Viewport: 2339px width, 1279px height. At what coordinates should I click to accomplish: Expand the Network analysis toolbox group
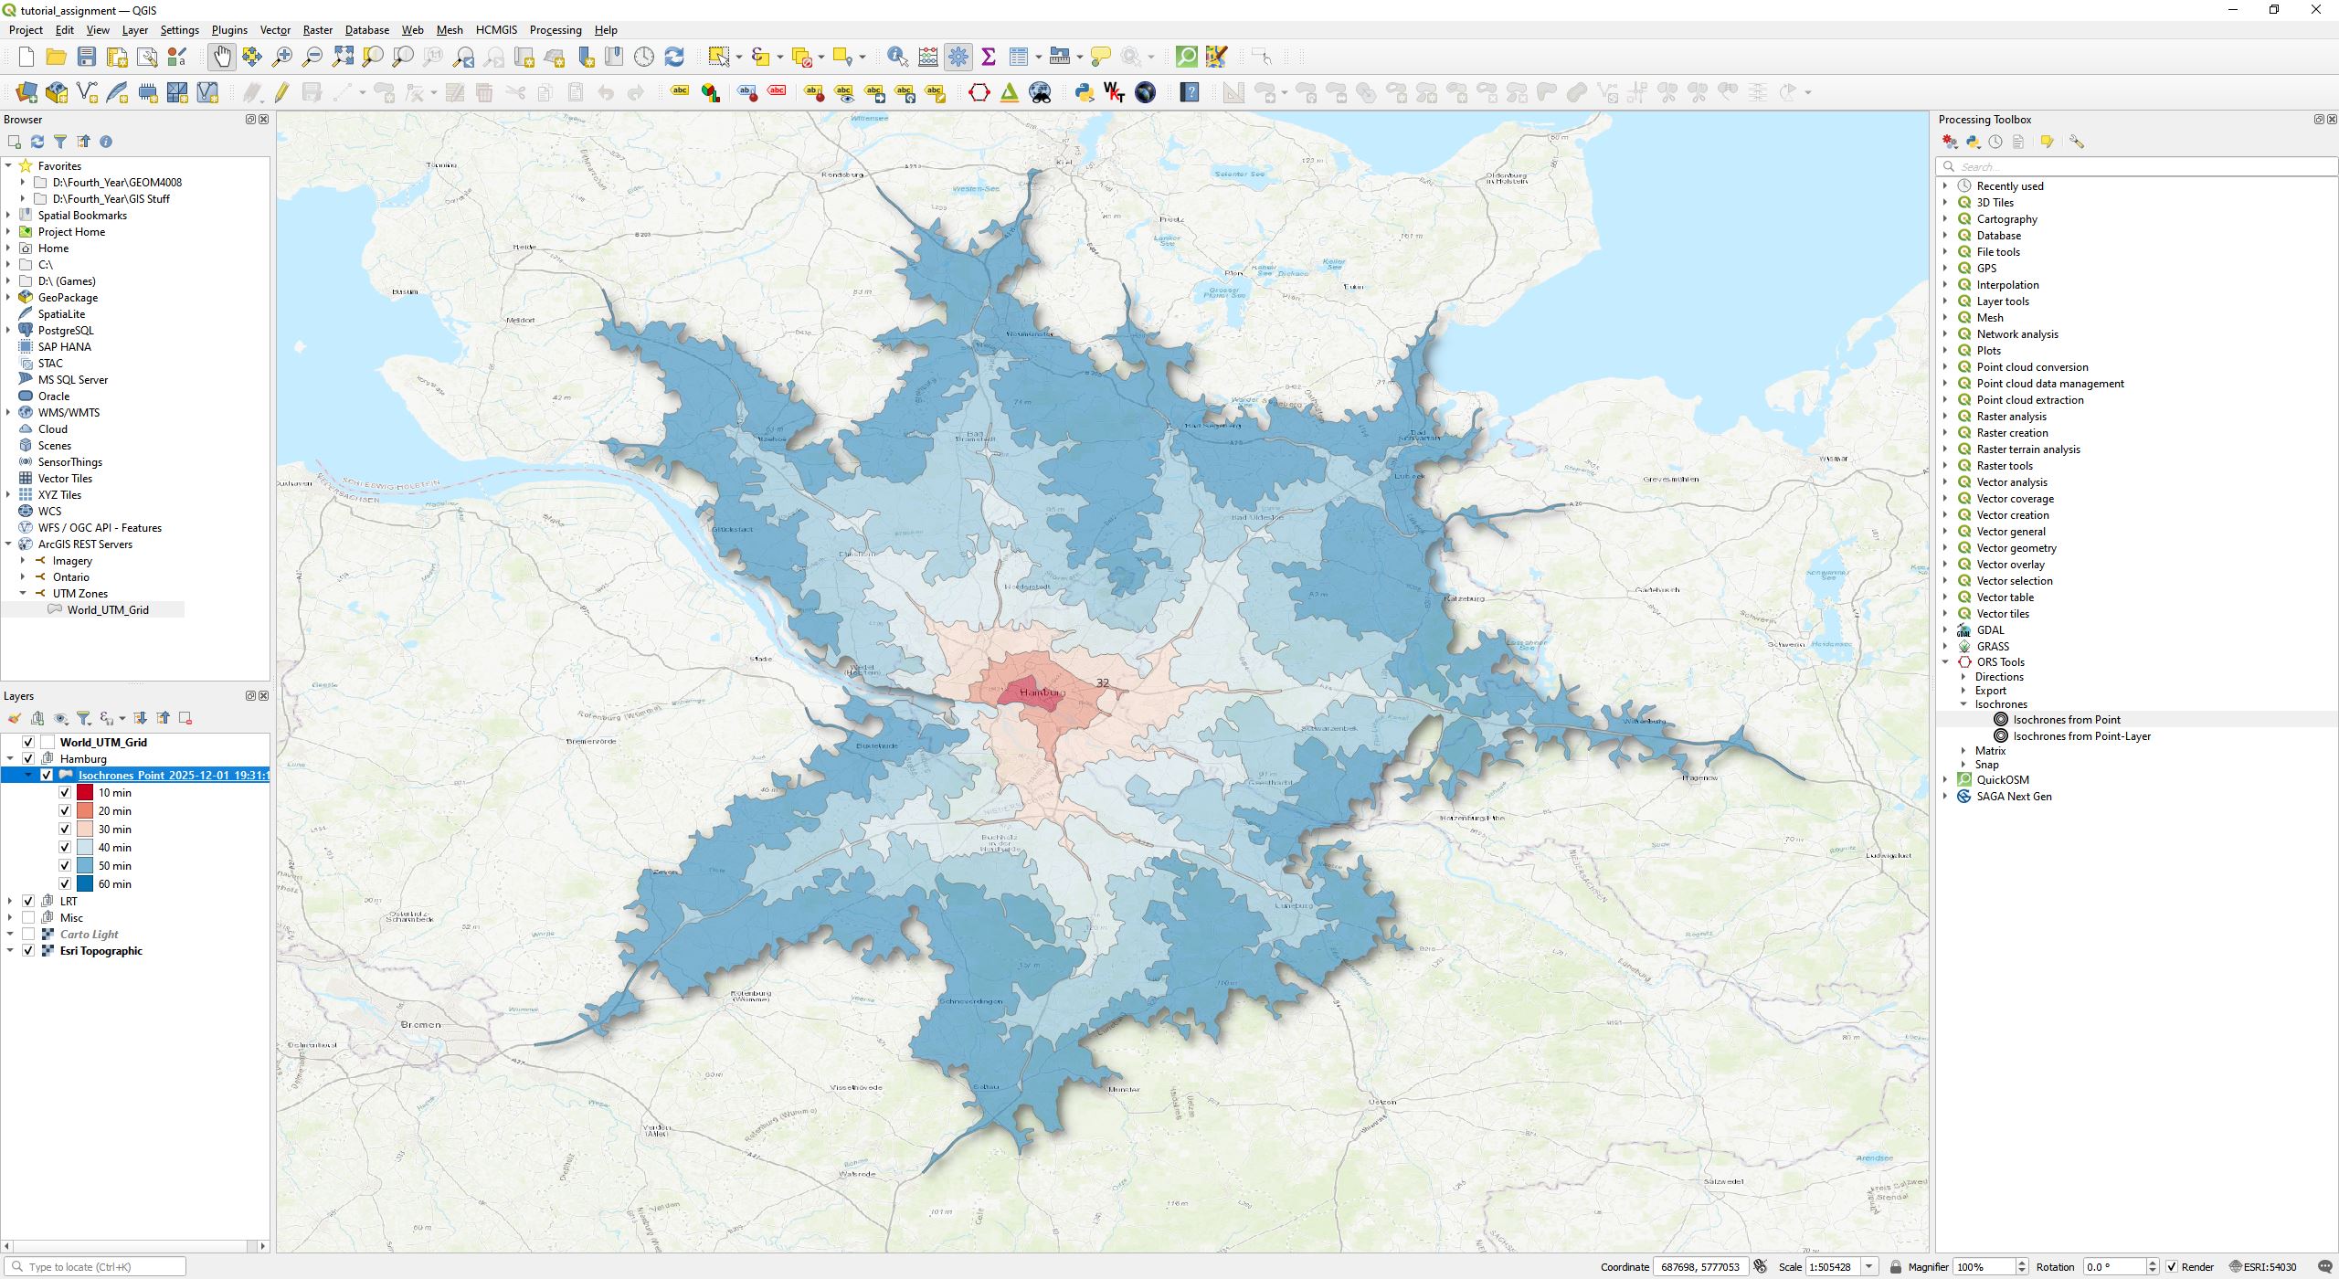click(x=1945, y=334)
